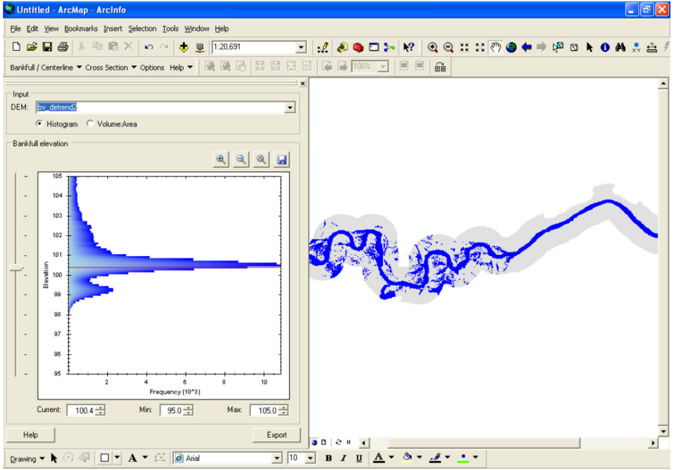Open the Bookmarks menu
This screenshot has width=674, height=470.
click(x=81, y=29)
